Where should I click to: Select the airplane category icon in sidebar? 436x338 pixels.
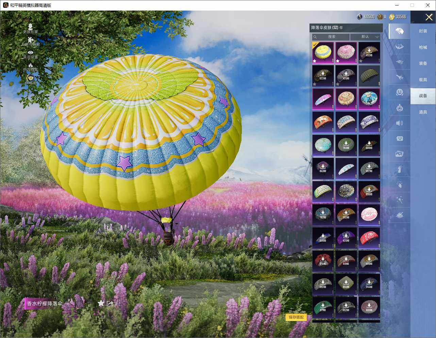click(x=400, y=77)
